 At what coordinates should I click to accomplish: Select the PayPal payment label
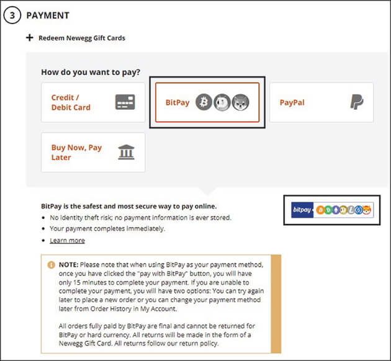click(292, 102)
